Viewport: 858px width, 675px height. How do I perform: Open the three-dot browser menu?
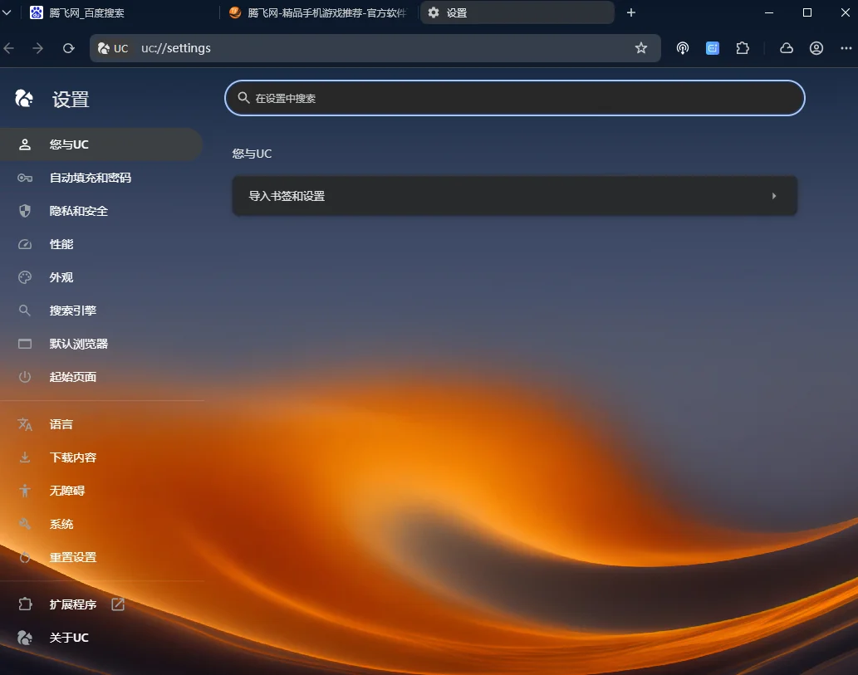846,48
